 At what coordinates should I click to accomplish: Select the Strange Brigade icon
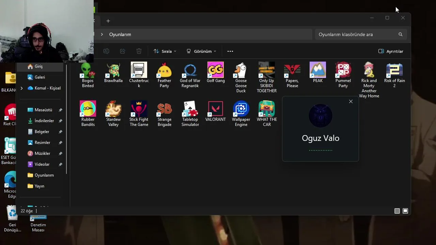pyautogui.click(x=165, y=114)
